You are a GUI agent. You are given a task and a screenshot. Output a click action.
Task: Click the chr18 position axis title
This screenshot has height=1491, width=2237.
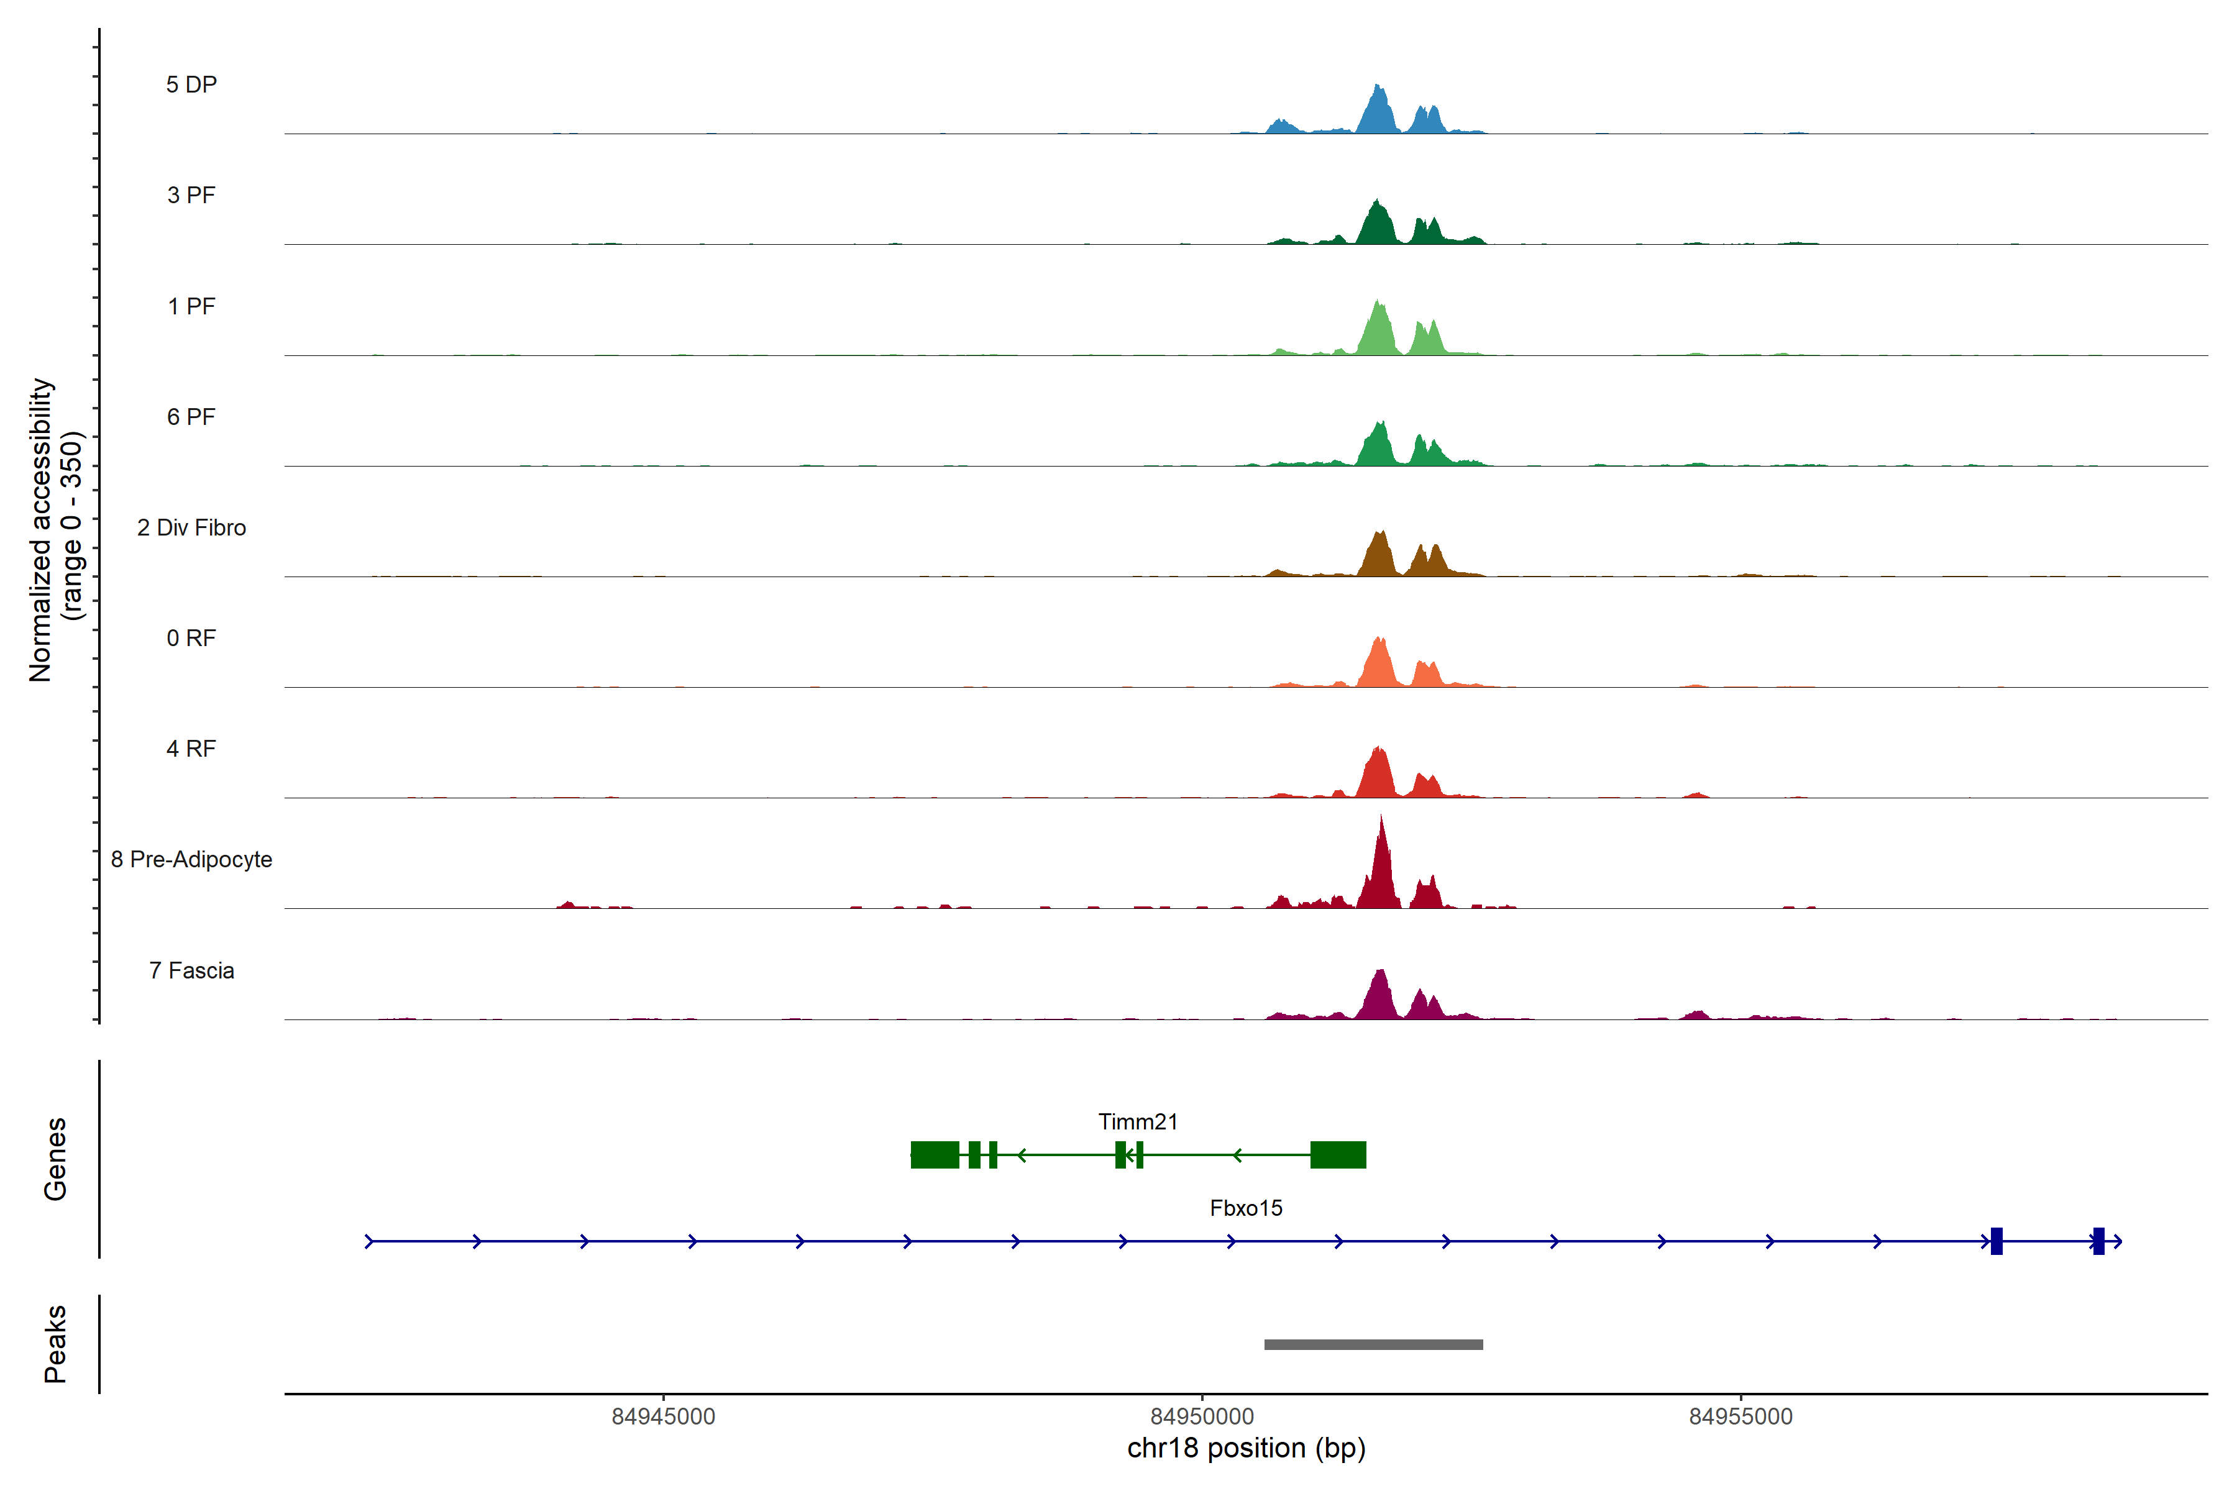tap(1246, 1448)
